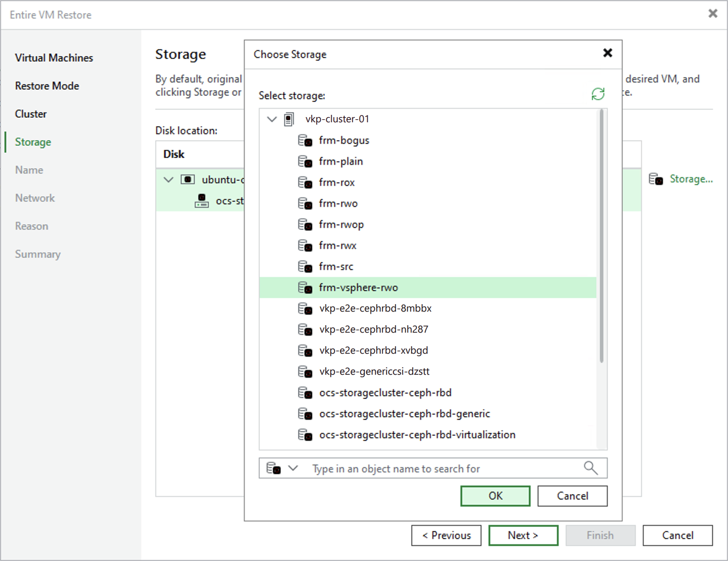Click the storage icon beside vkp-e2e-cephrbd-8mbbx
This screenshot has width=728, height=561.
[x=305, y=309]
